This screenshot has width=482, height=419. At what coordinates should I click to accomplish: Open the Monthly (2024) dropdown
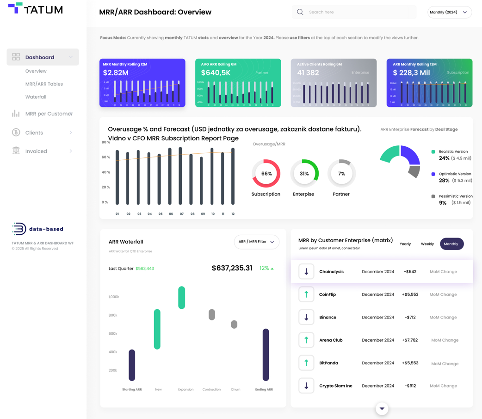[449, 12]
